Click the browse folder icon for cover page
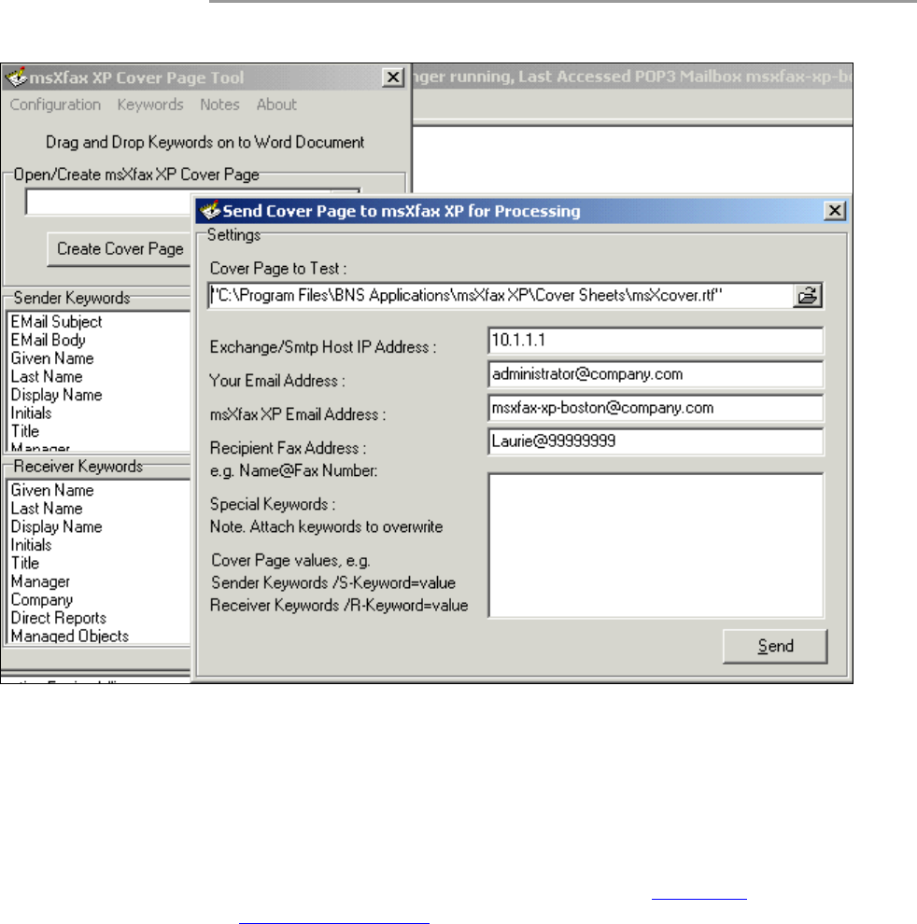Image resolution: width=917 pixels, height=924 pixels. [x=808, y=295]
